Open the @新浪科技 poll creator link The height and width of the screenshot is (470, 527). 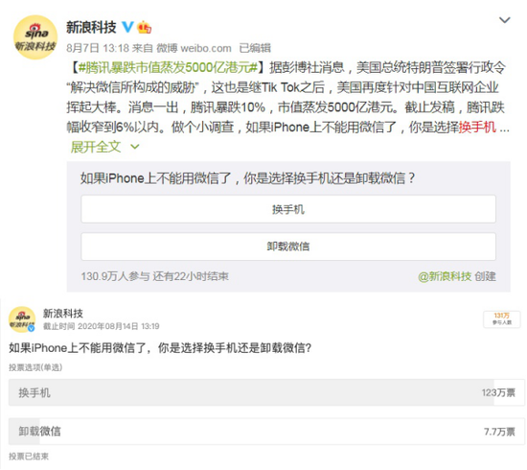click(x=445, y=276)
